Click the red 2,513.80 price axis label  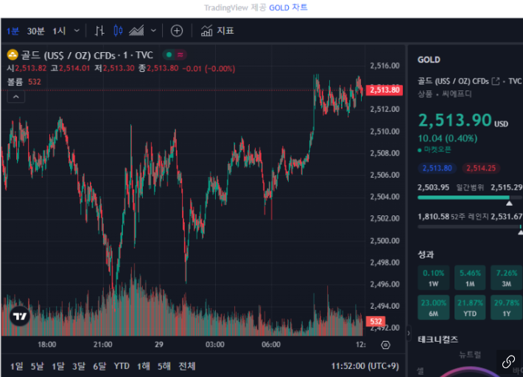click(x=385, y=90)
